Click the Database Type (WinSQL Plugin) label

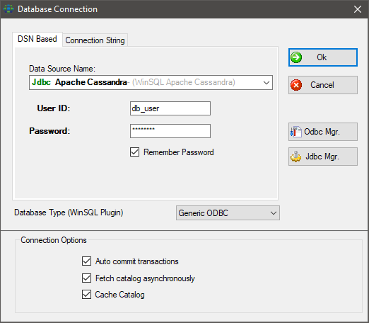click(x=69, y=212)
